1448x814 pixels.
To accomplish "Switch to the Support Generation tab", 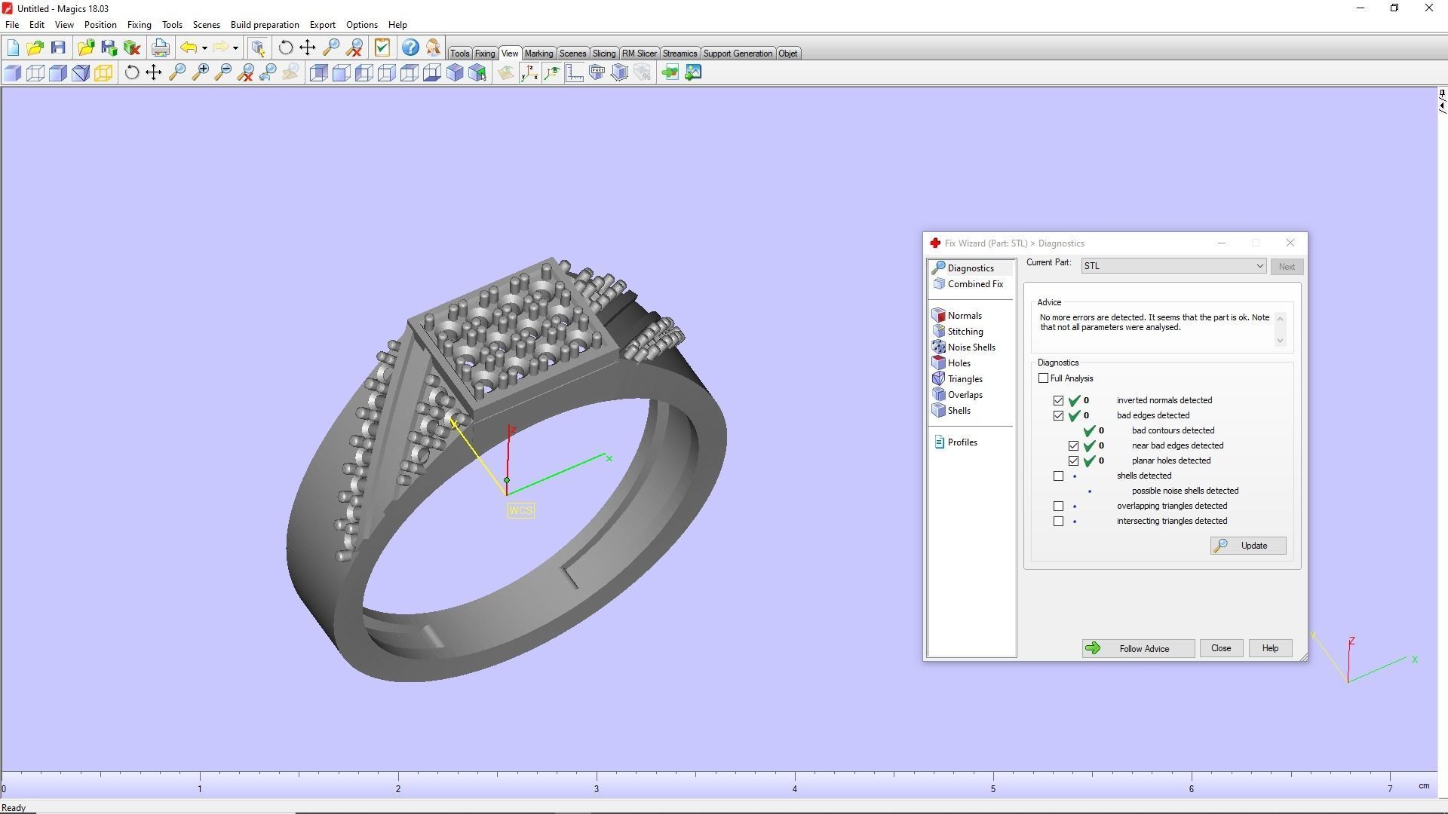I will click(x=738, y=54).
